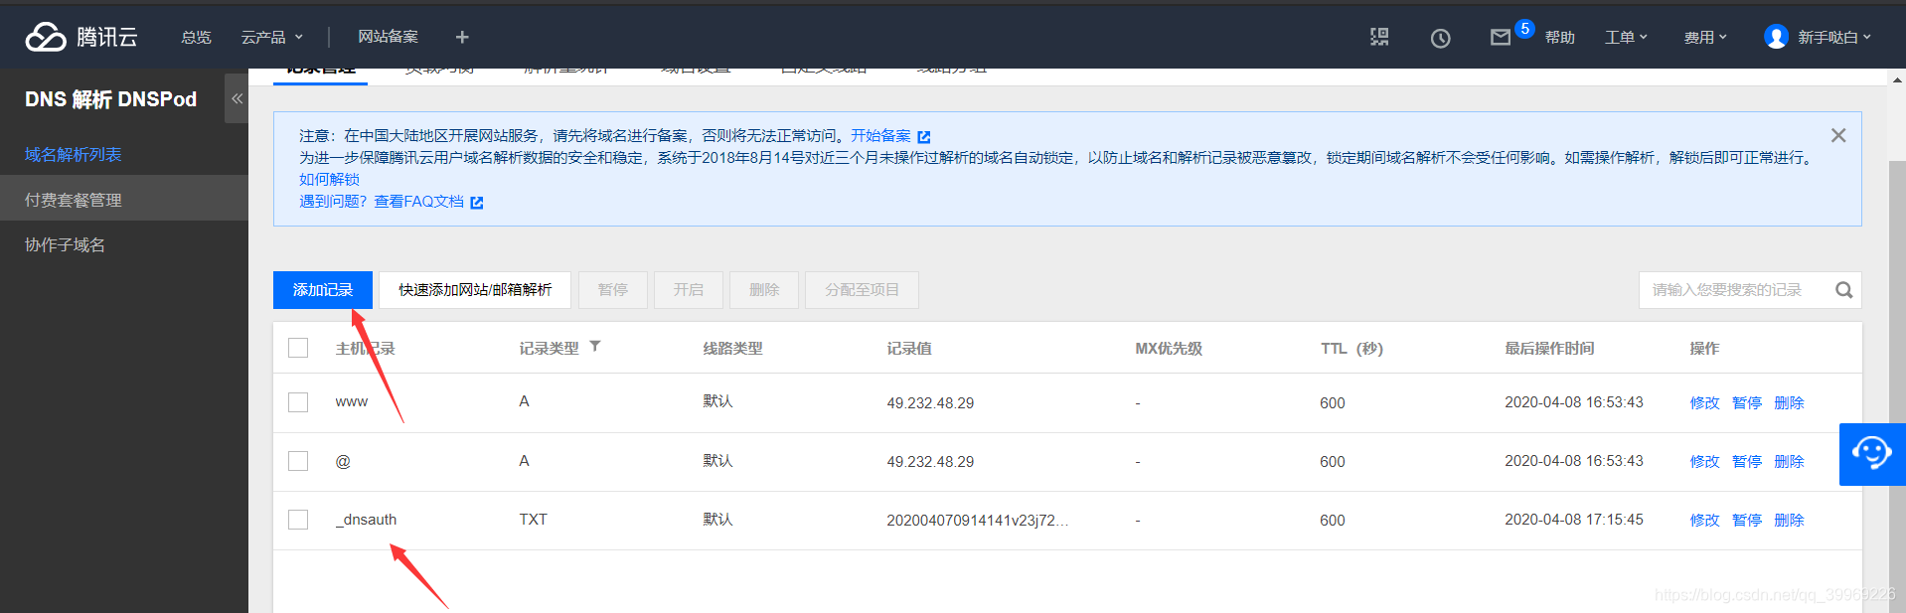
Task: Click 暂停 for the _dnsauth record
Action: [1747, 520]
